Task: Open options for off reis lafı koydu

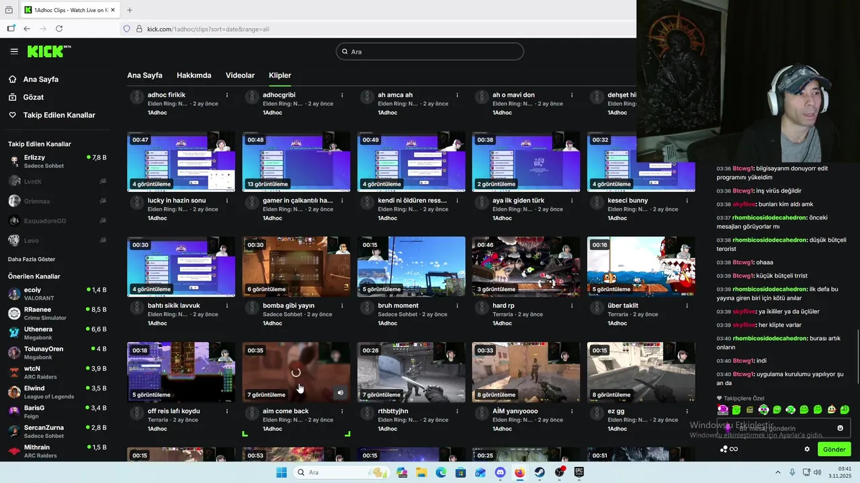Action: (x=227, y=411)
